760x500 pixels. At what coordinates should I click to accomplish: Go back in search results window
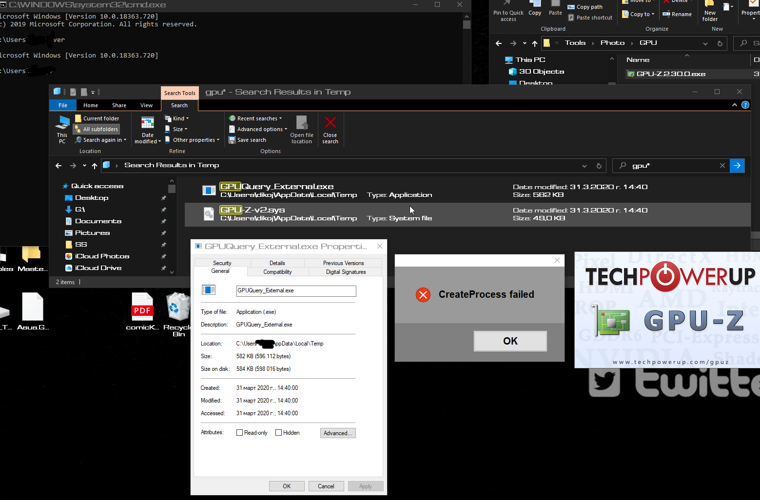(x=58, y=166)
